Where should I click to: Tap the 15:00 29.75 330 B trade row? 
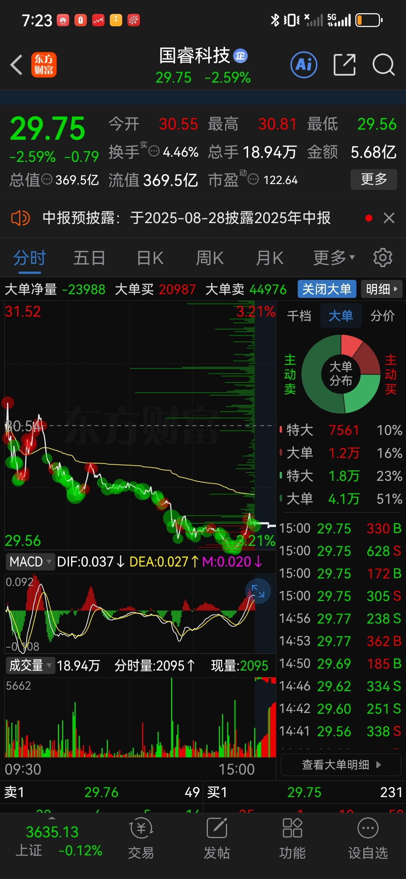341,528
